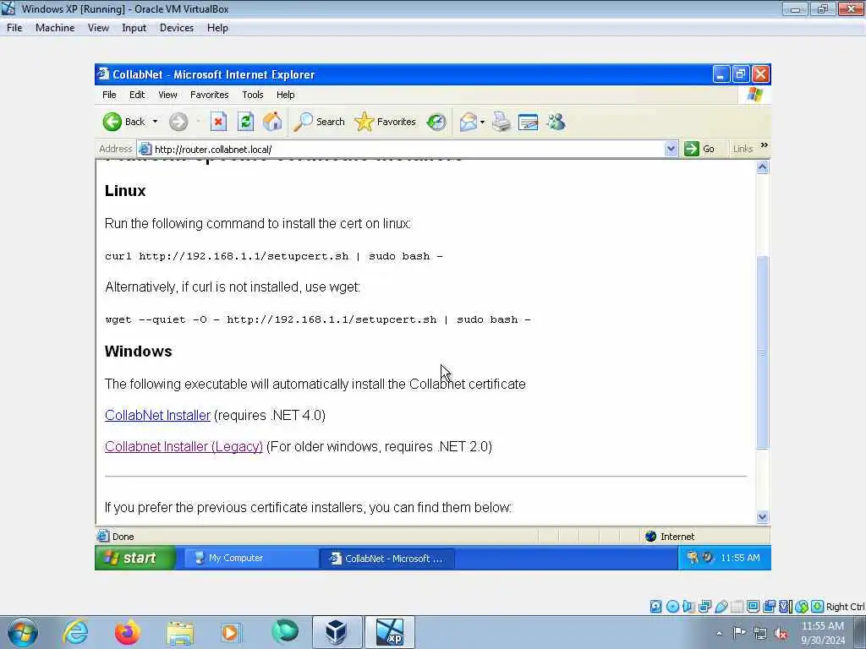Click the Internet zone status bar globe
The height and width of the screenshot is (649, 866).
(650, 537)
